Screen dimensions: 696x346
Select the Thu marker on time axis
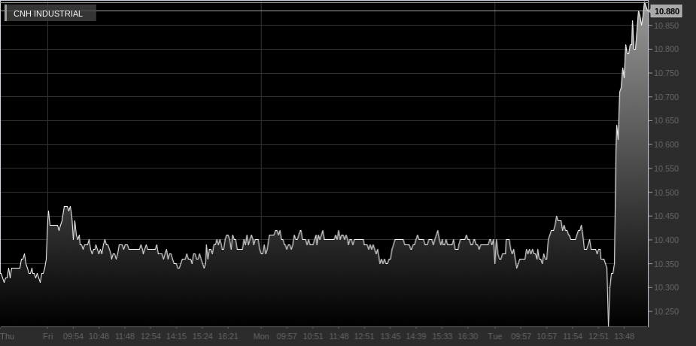(x=8, y=336)
